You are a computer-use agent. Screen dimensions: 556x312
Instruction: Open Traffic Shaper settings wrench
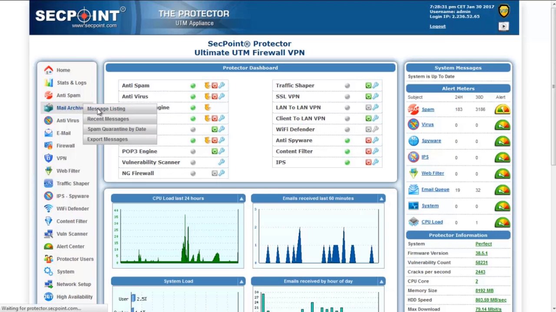pos(375,85)
